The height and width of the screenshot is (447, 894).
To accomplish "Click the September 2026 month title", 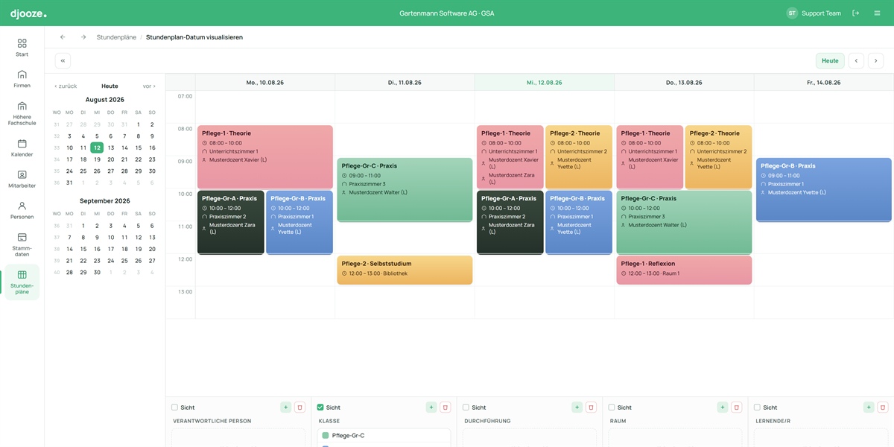I will (105, 201).
